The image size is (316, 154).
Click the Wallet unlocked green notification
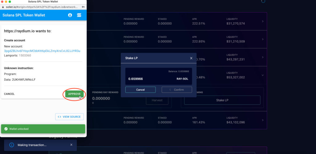(43, 129)
